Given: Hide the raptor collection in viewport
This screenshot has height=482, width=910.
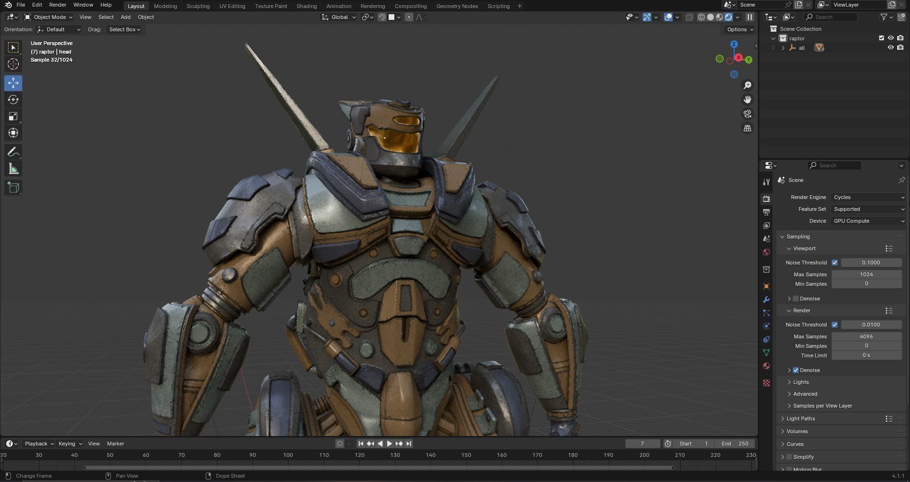Looking at the screenshot, I should click(x=891, y=38).
